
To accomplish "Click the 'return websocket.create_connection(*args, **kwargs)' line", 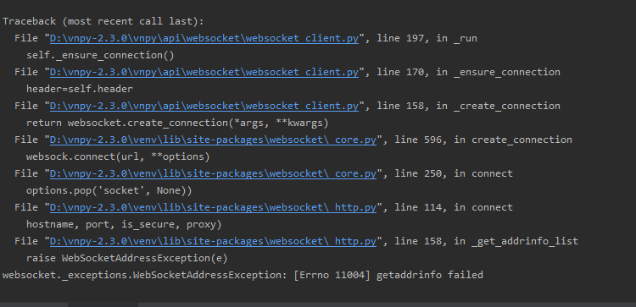I will [x=177, y=123].
